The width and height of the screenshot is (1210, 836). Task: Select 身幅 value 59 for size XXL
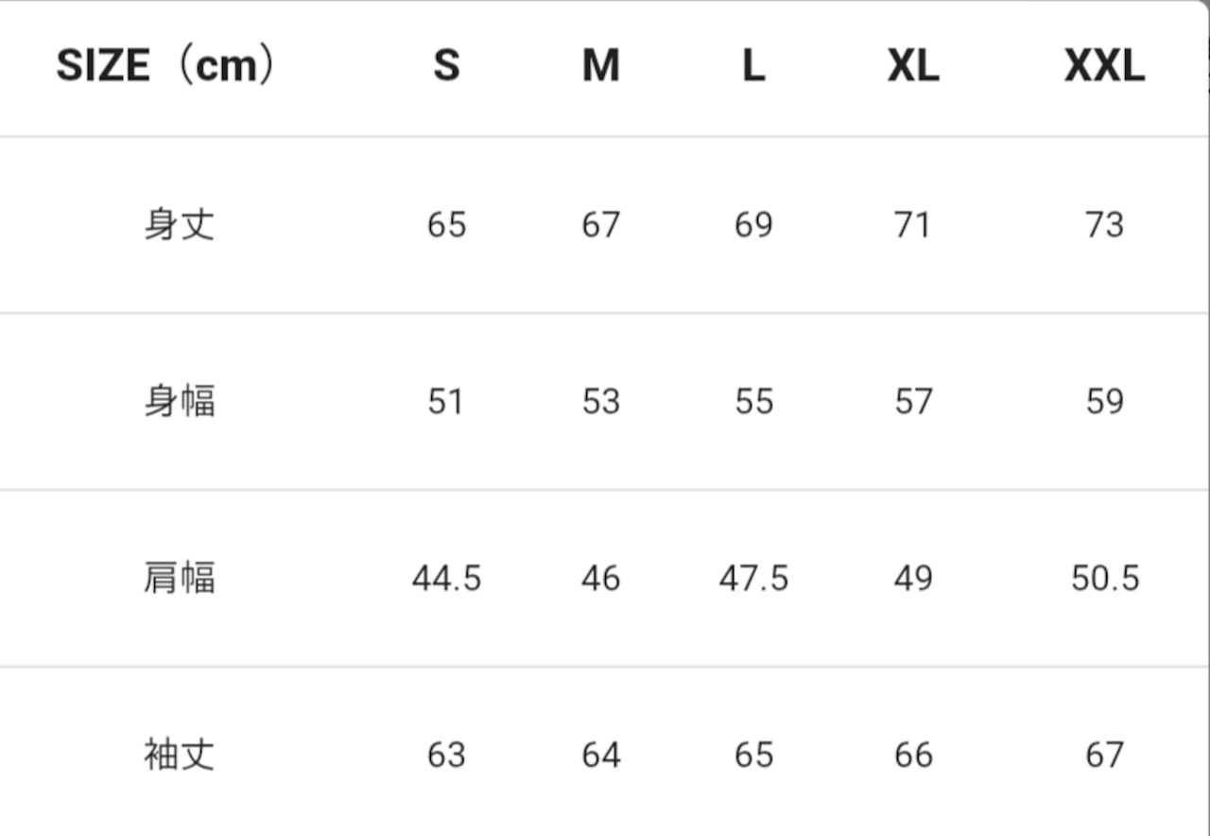(1104, 402)
